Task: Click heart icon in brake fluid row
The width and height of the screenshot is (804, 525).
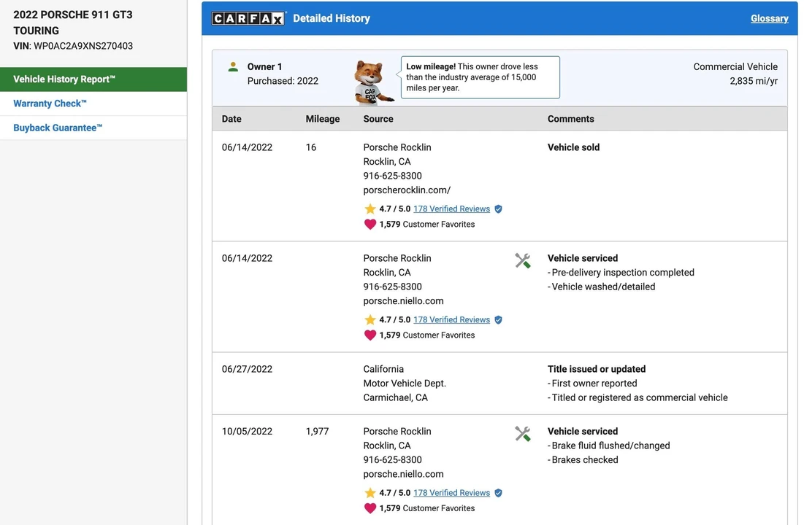Action: pos(370,508)
